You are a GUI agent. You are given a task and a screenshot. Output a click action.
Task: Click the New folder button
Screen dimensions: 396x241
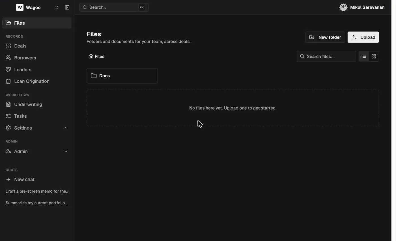pyautogui.click(x=325, y=37)
